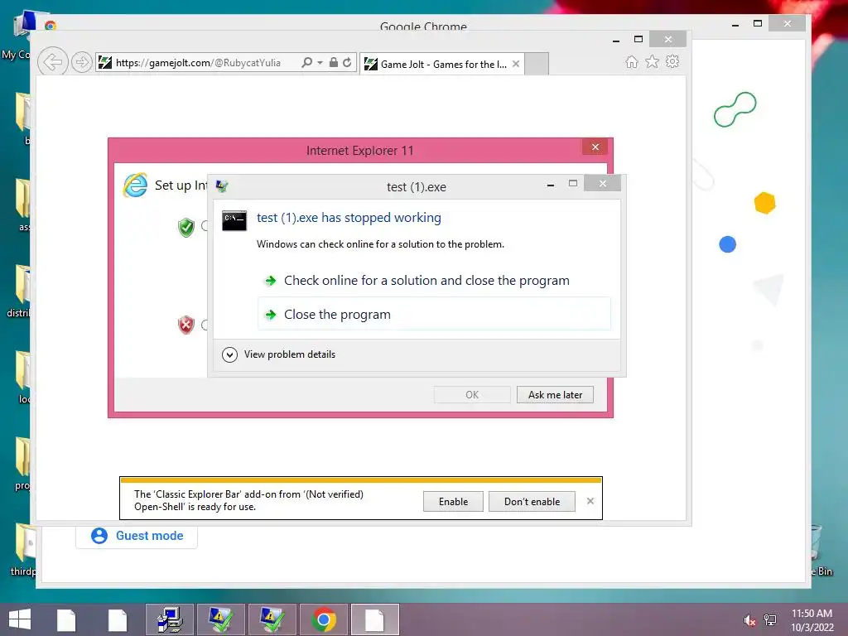Open Google Chrome from the taskbar
The height and width of the screenshot is (636, 848).
324,619
